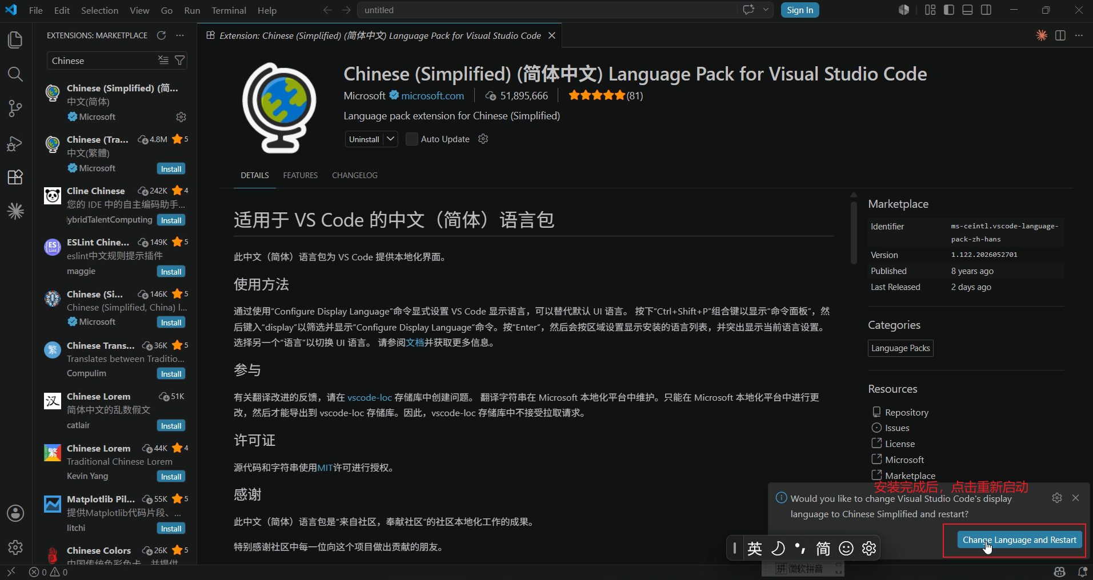Viewport: 1093px width, 580px height.
Task: Clear the extensions search results
Action: [x=163, y=61]
